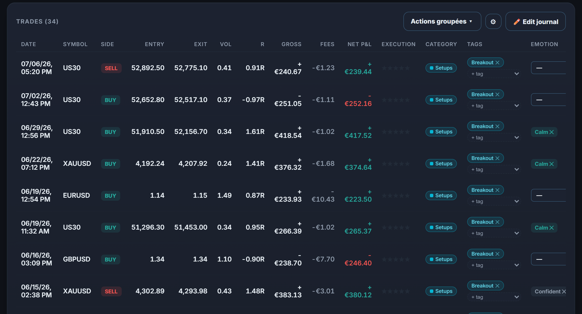Open + tag dropdown for 07/02/26 trade
The image size is (582, 314).
tap(494, 106)
